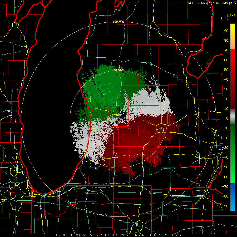Select the 0 scale value
The height and width of the screenshot is (237, 237).
[x=227, y=118]
